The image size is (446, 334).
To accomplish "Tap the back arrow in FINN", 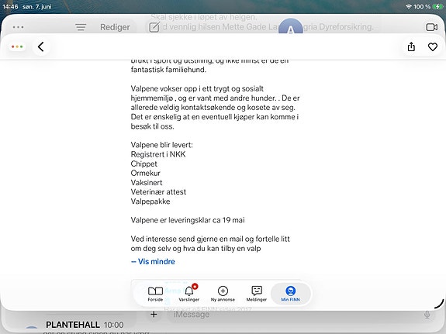I will tap(41, 47).
